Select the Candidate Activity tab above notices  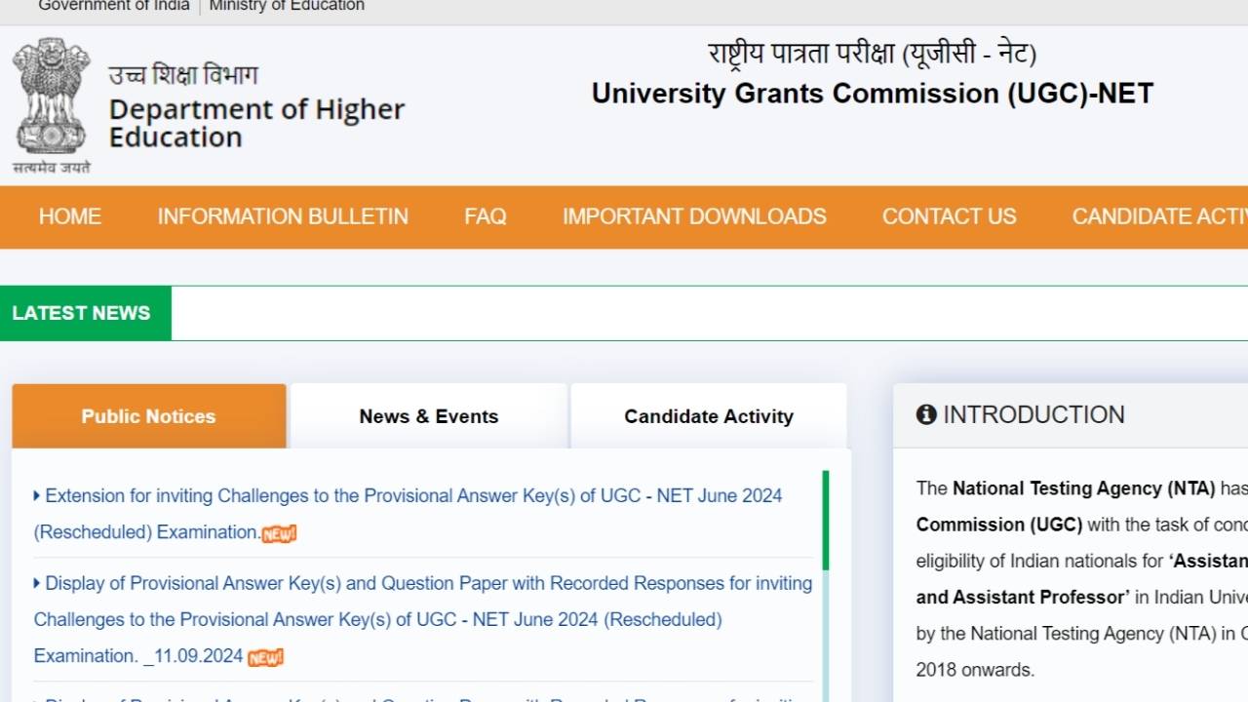(709, 416)
